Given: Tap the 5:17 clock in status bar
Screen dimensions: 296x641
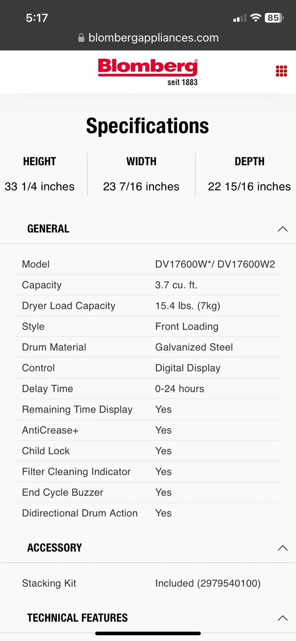Looking at the screenshot, I should click(36, 18).
